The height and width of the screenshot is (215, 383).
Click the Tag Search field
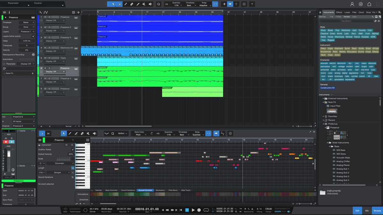[x=346, y=21]
